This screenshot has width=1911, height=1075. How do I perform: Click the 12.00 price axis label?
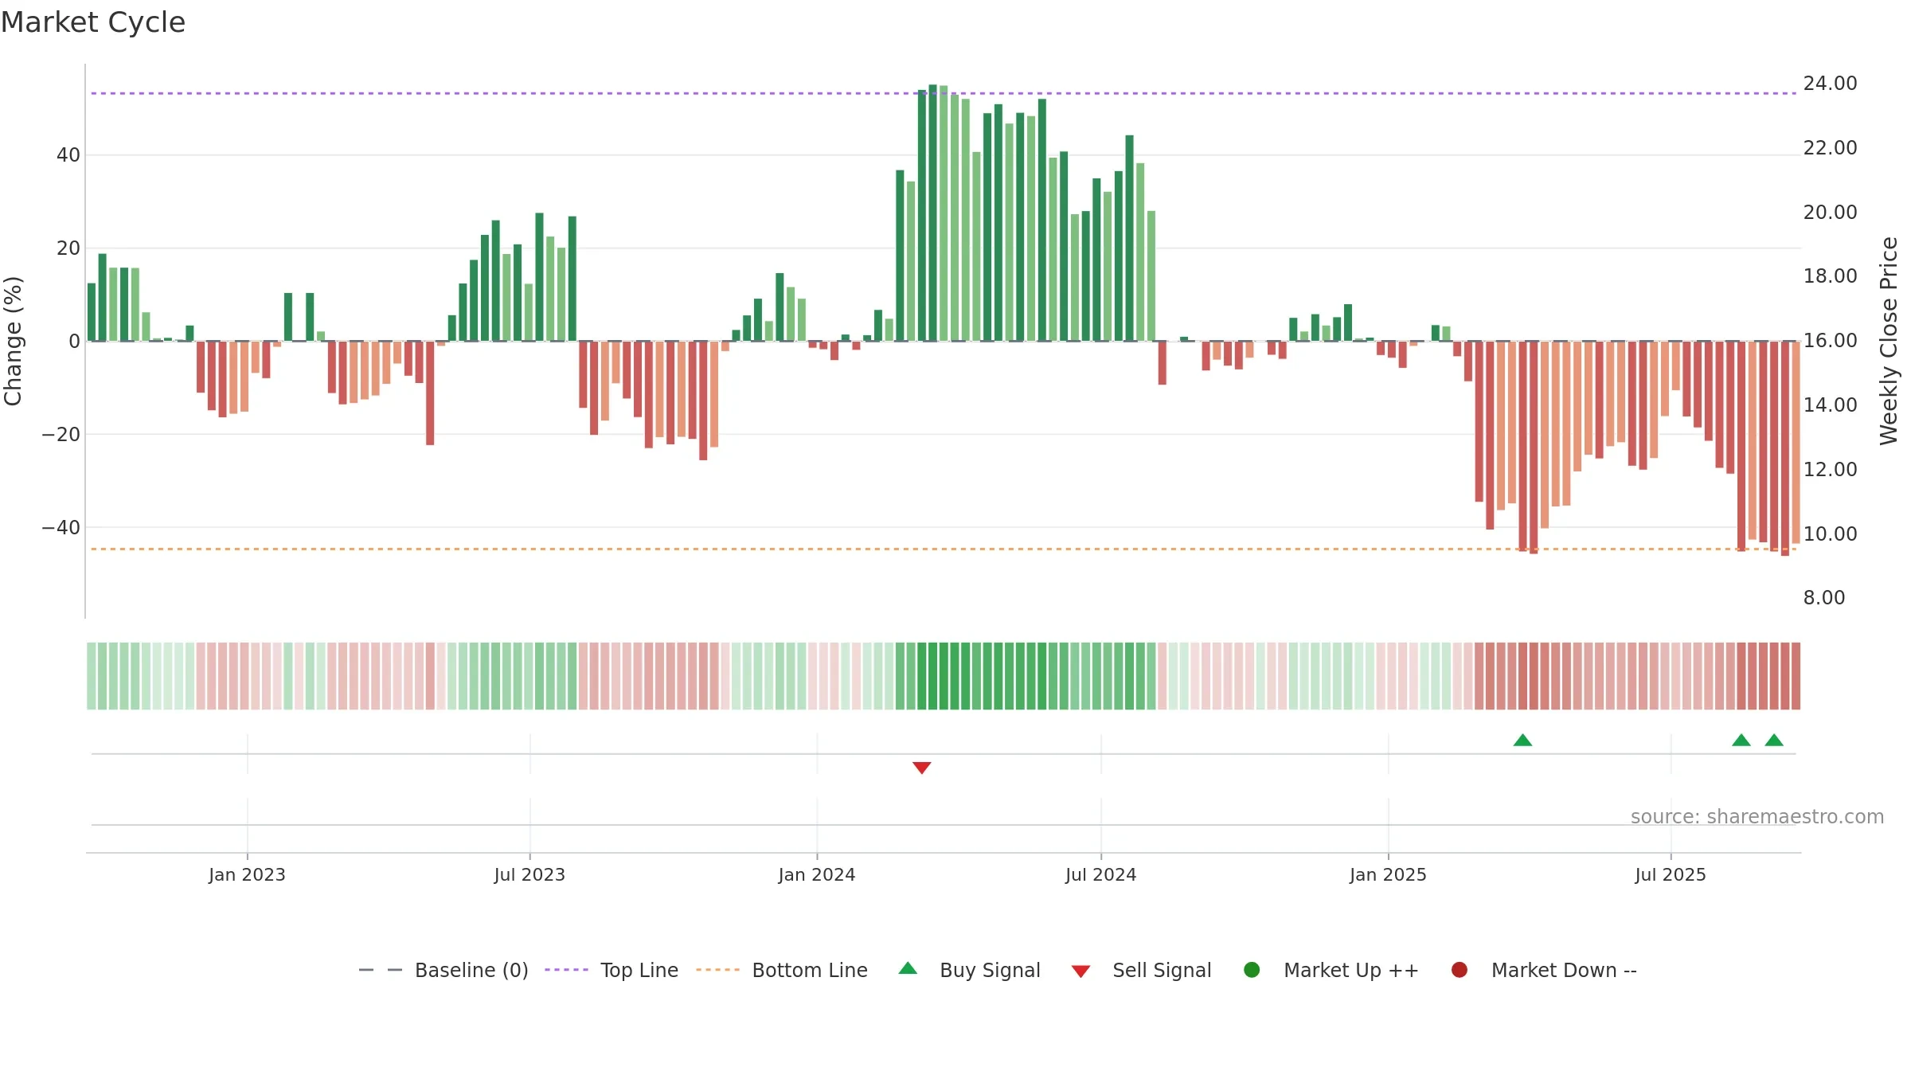point(1830,470)
